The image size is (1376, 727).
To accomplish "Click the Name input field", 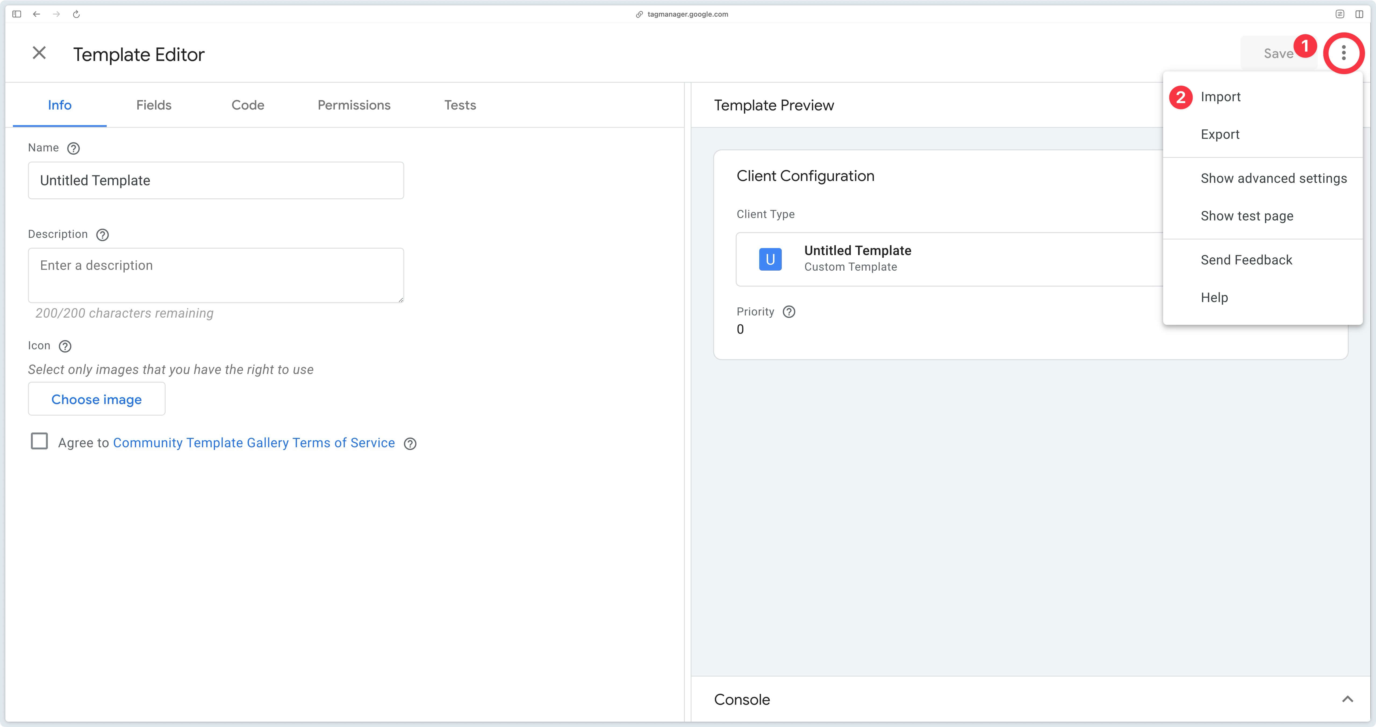I will click(216, 180).
